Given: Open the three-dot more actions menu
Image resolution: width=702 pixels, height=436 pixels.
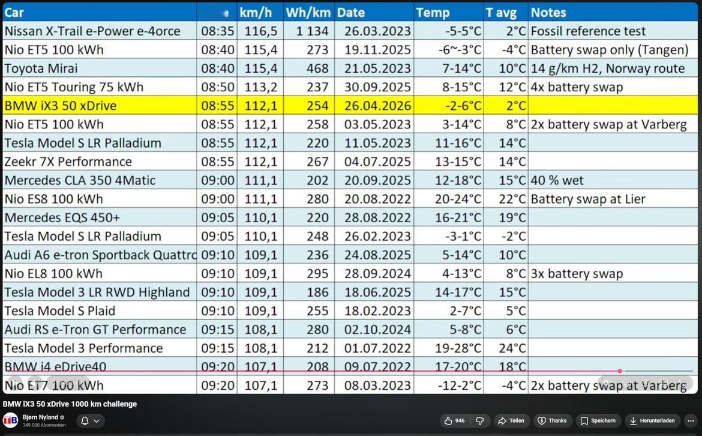Looking at the screenshot, I should coord(691,421).
